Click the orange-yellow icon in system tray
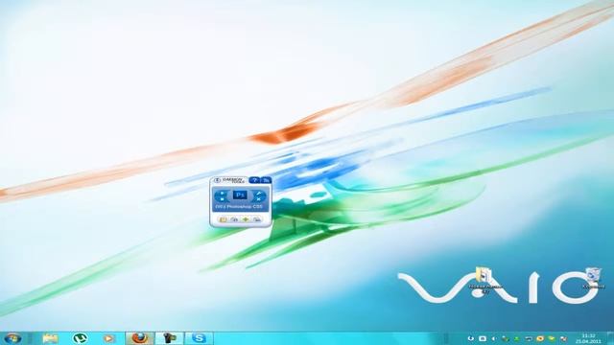The width and height of the screenshot is (614, 345). tap(540, 338)
